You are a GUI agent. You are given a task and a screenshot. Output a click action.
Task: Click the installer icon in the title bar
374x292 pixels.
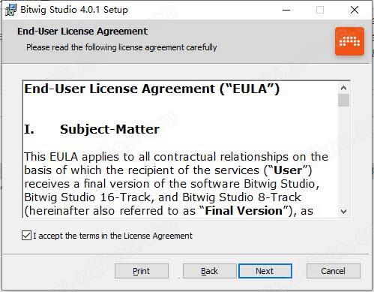tap(10, 10)
